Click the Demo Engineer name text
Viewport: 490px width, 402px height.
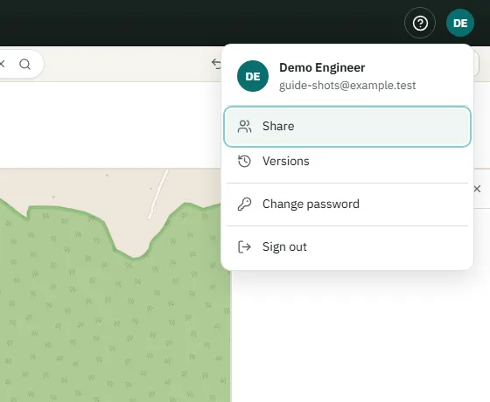[x=322, y=68]
